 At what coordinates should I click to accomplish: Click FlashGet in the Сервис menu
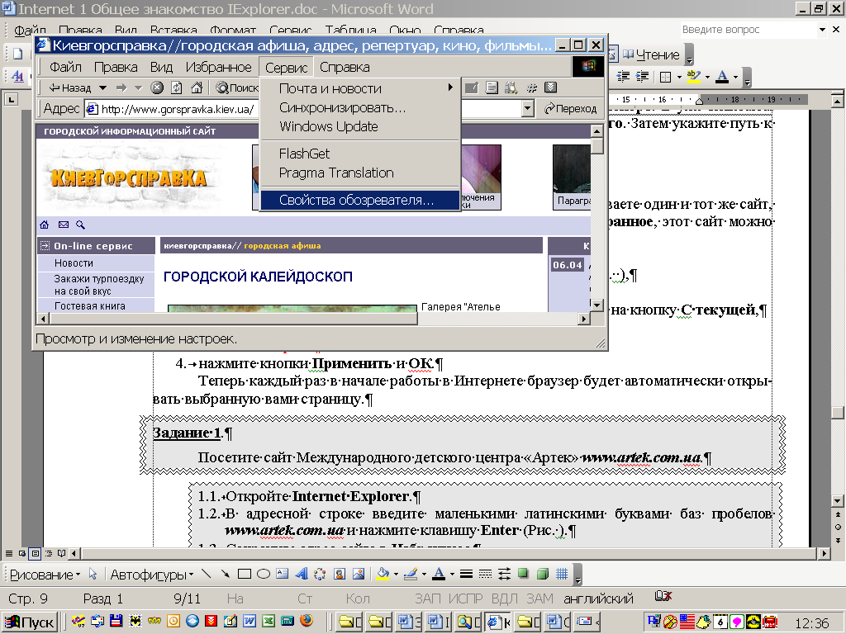(x=360, y=154)
